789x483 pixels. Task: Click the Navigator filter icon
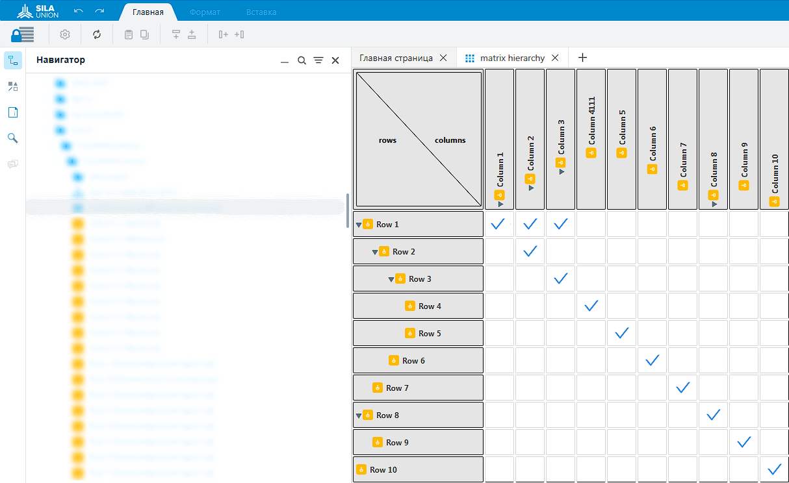[x=318, y=60]
